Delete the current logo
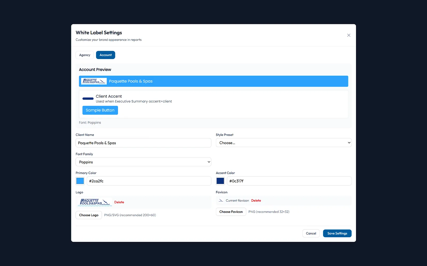The width and height of the screenshot is (427, 266). click(119, 202)
